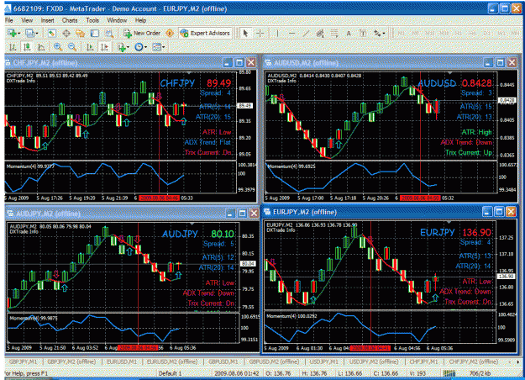Switch to the EURUSD,M1 chart tab
525x380 pixels.
(122, 362)
